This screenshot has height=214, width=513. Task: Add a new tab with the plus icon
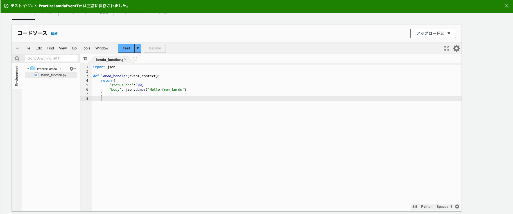pos(135,59)
